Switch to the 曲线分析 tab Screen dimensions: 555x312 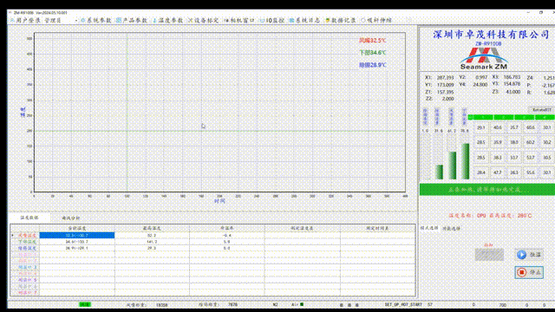71,218
